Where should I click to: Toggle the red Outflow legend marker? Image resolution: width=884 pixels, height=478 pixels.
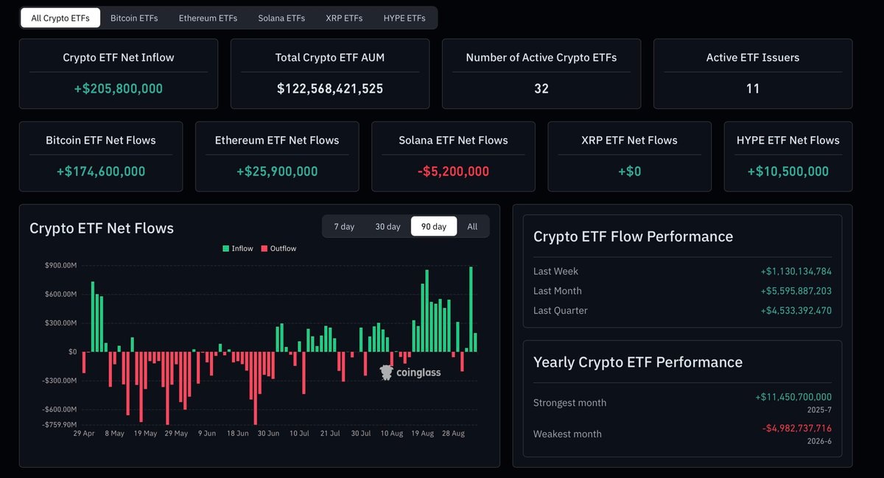coord(264,249)
